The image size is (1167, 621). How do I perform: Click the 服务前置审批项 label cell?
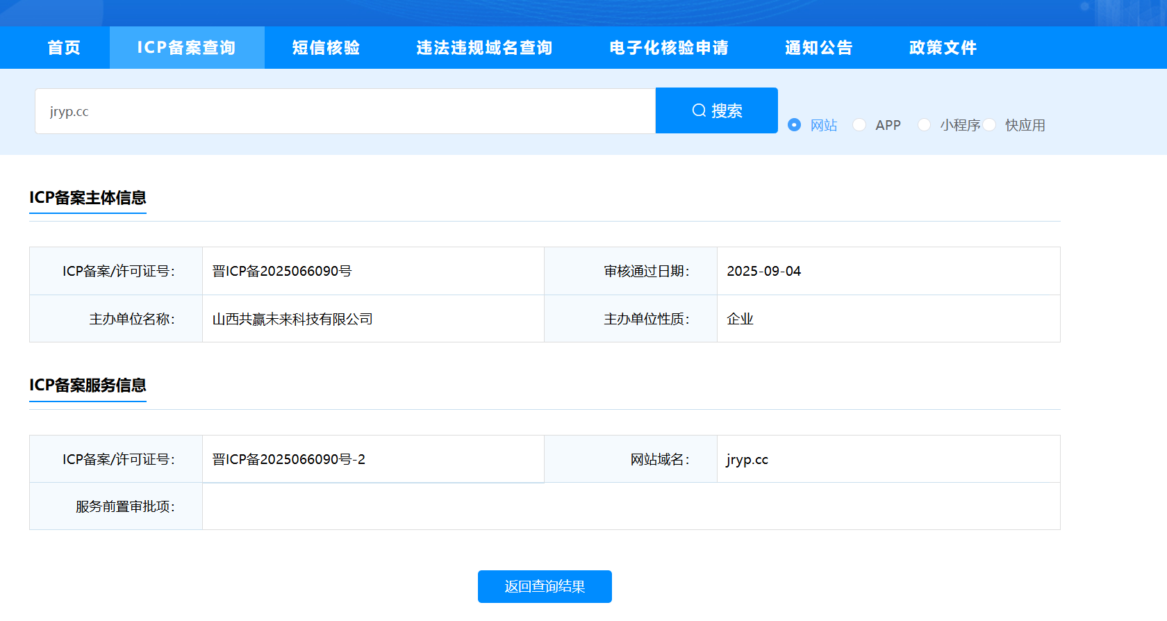(x=116, y=506)
